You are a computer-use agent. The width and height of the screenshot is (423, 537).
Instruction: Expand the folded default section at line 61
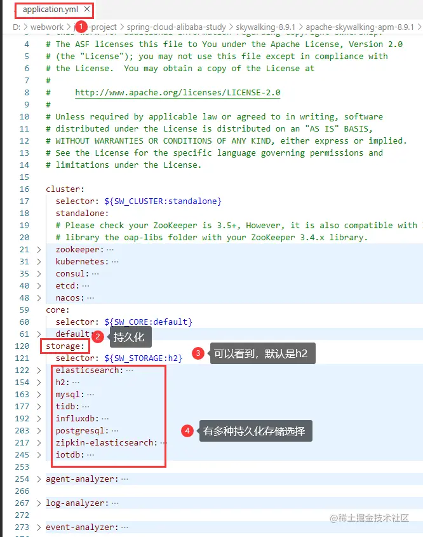tap(39, 334)
